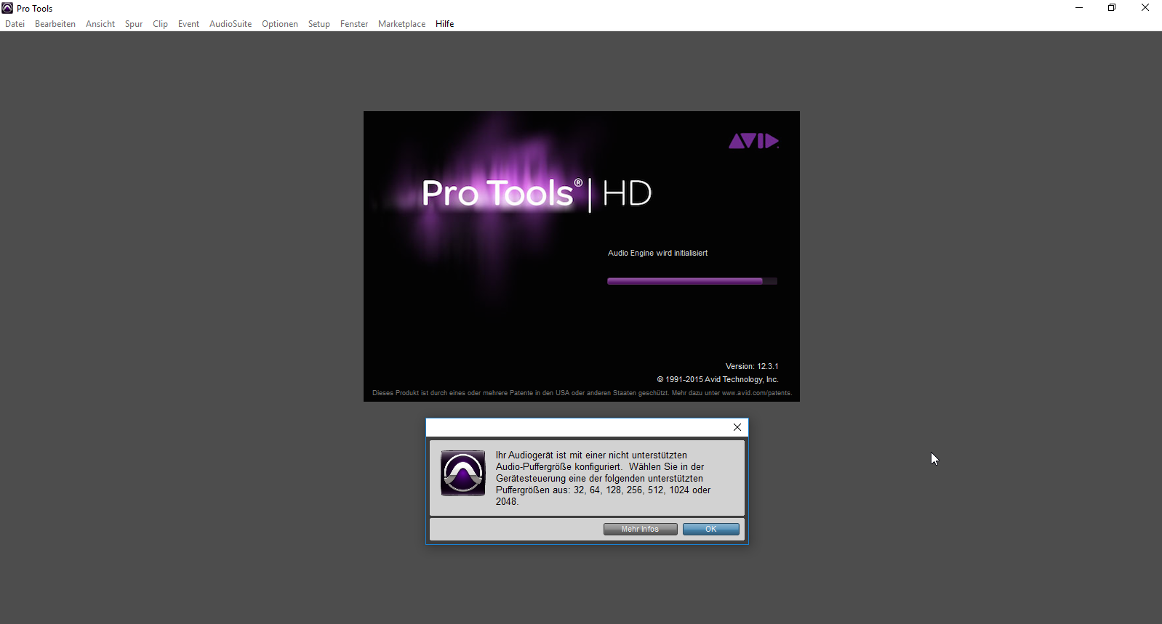Click the 'Version: 12.3.1' text
This screenshot has width=1162, height=624.
click(752, 366)
